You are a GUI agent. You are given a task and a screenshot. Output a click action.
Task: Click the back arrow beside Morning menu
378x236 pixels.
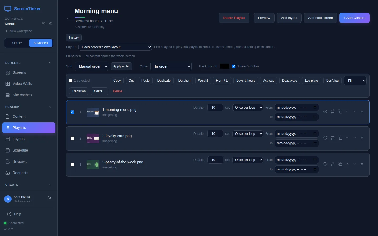tap(69, 19)
